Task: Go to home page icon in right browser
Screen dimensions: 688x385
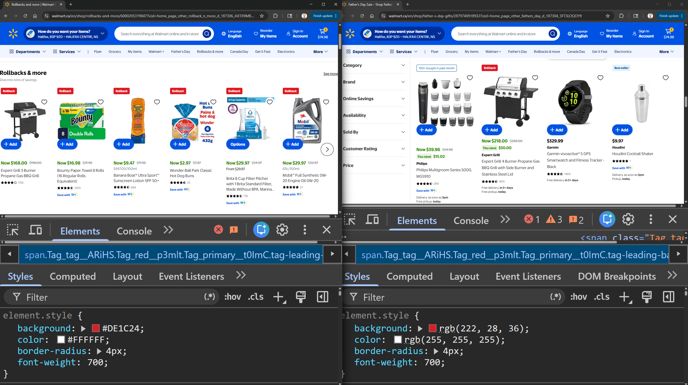Action: pos(372,16)
